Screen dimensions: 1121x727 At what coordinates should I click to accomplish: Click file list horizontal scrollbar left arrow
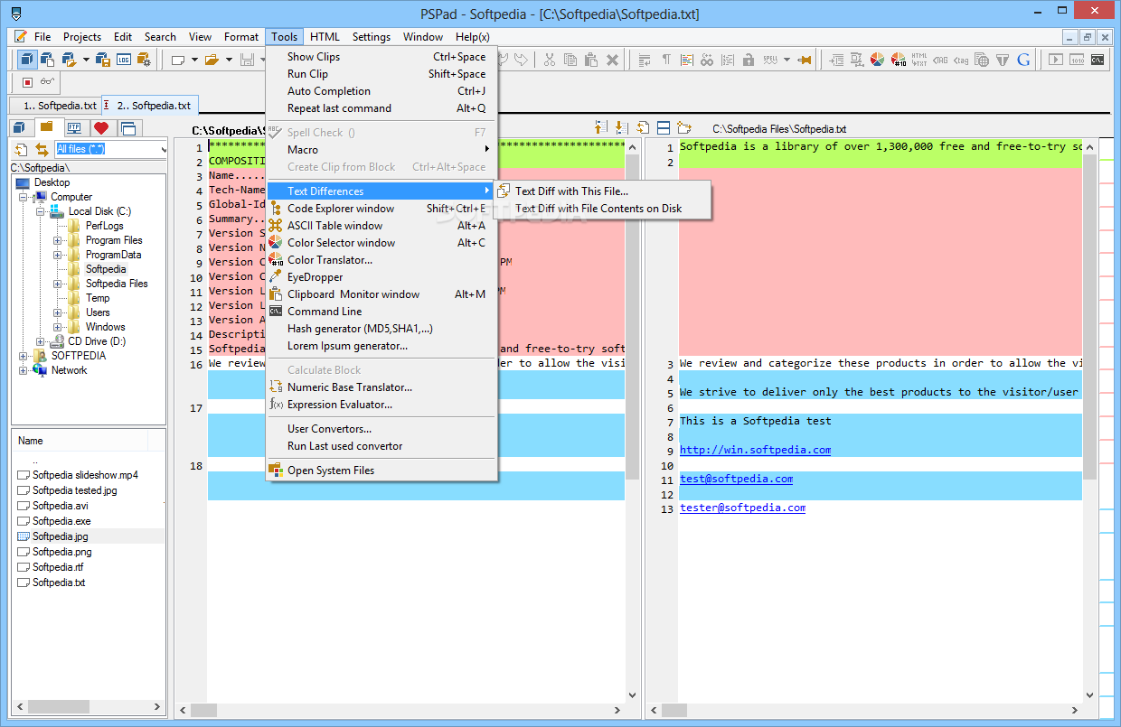(19, 707)
